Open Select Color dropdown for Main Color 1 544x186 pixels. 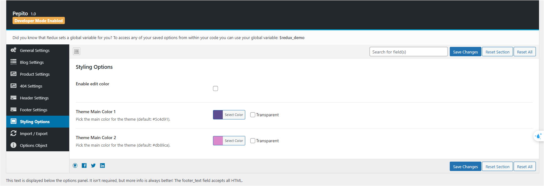[x=234, y=115]
